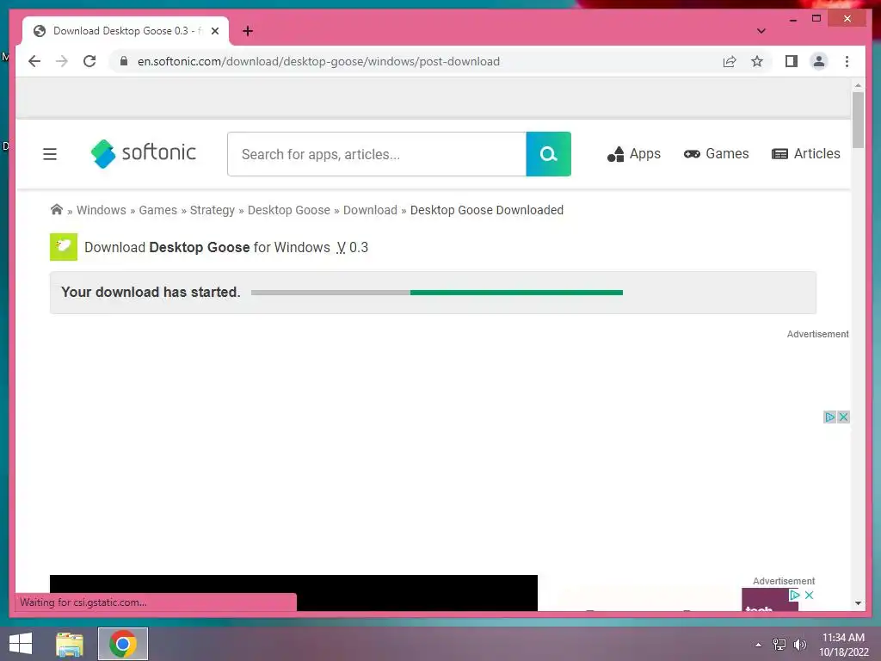Viewport: 881px width, 661px height.
Task: Open AdChoices icon on top ad
Action: tap(829, 417)
